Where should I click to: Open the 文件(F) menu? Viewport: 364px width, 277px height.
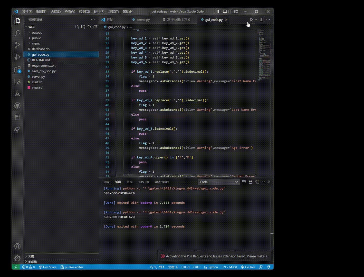(27, 12)
